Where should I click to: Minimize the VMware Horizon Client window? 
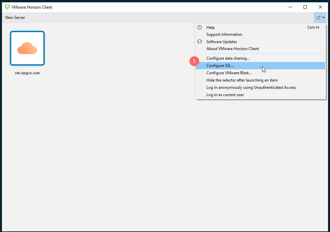pyautogui.click(x=290, y=7)
